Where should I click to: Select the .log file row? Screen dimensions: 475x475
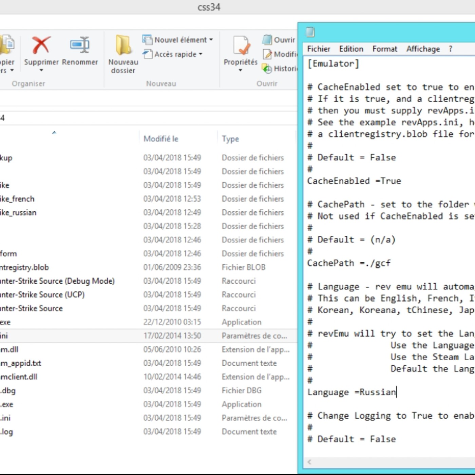(x=148, y=432)
